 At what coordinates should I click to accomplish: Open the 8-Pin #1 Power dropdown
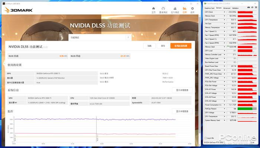click(x=224, y=89)
